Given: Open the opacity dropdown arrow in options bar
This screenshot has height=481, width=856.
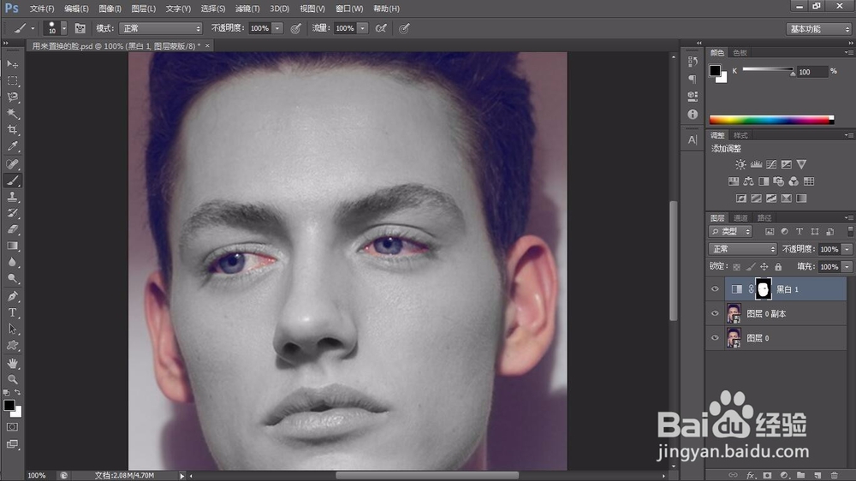Looking at the screenshot, I should click(x=277, y=28).
